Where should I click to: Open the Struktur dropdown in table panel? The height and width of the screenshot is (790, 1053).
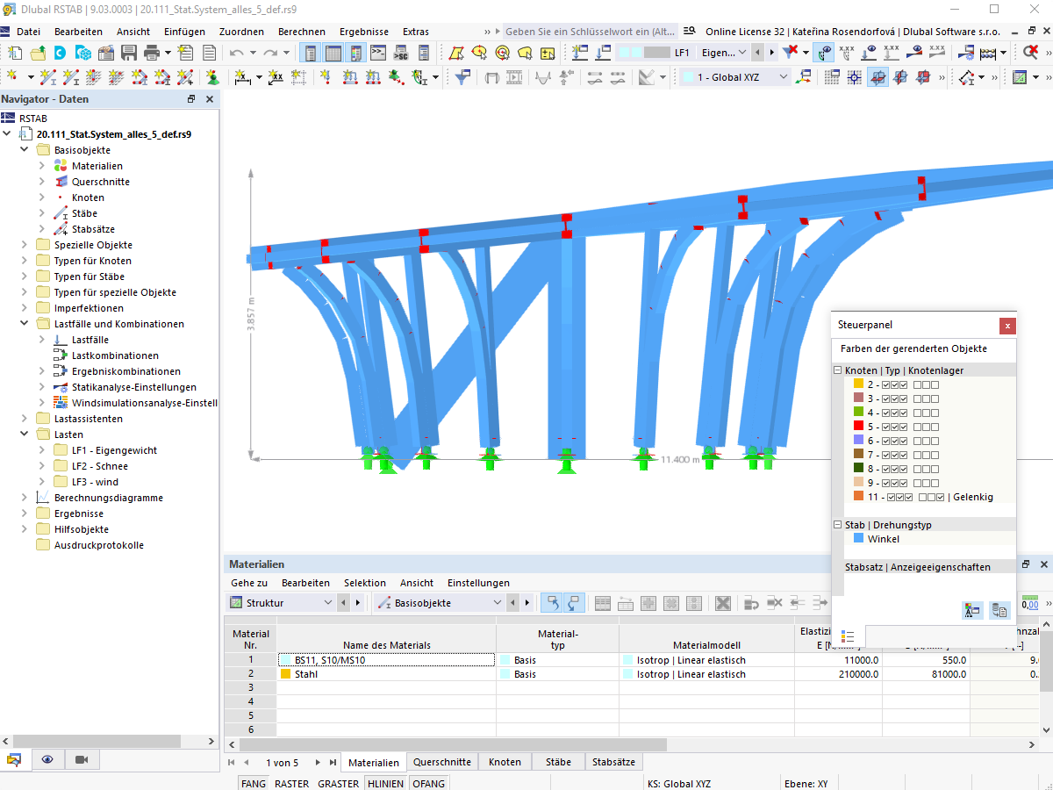[x=282, y=603]
